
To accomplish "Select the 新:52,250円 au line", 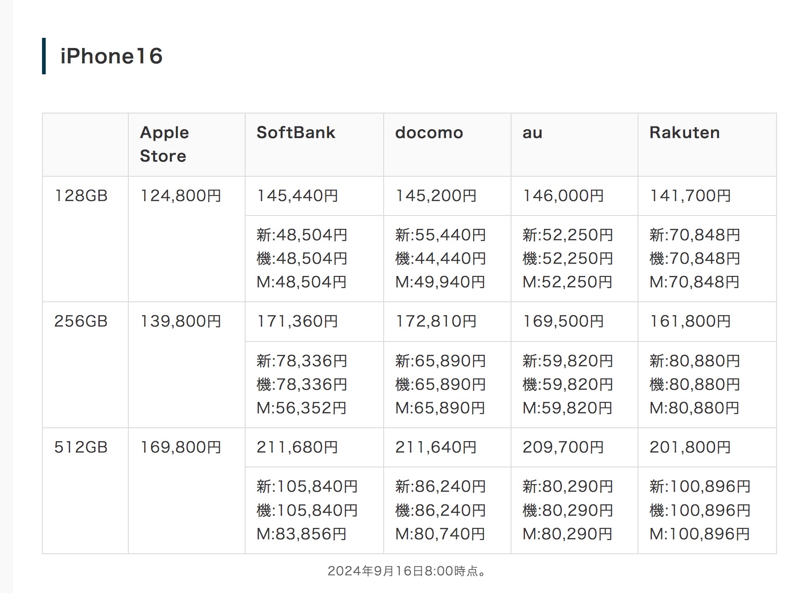I will point(568,235).
